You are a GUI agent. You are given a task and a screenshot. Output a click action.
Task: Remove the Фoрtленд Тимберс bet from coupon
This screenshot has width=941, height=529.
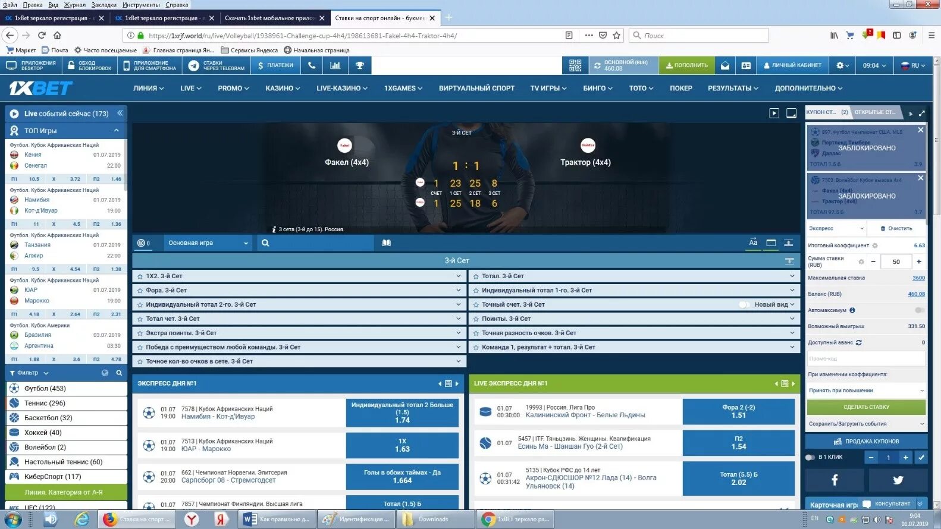(920, 130)
